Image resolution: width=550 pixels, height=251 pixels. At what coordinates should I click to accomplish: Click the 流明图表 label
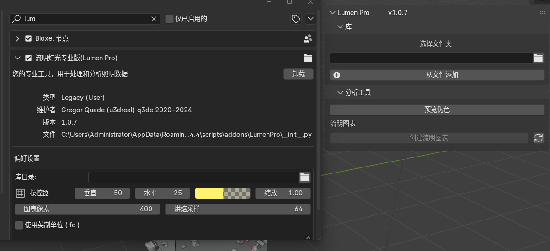click(x=343, y=124)
